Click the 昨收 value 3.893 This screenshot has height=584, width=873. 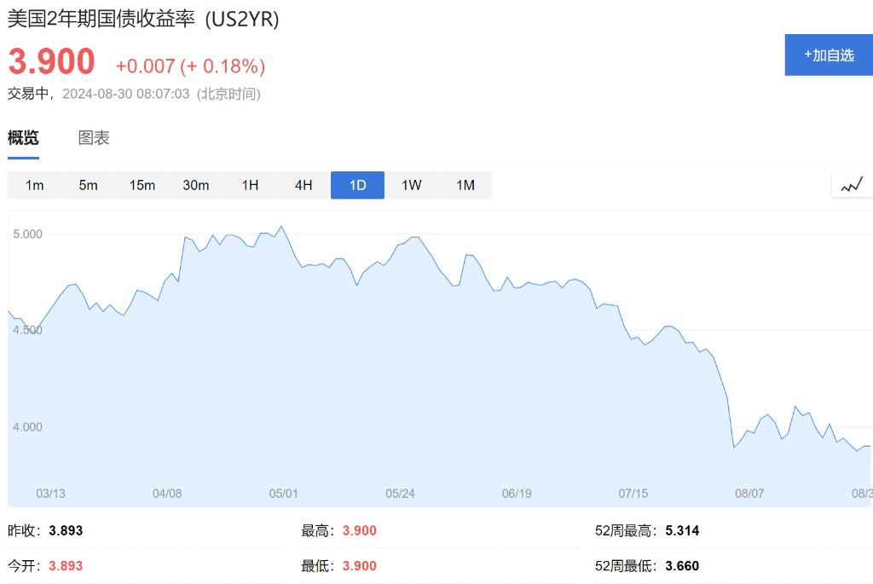coord(66,530)
